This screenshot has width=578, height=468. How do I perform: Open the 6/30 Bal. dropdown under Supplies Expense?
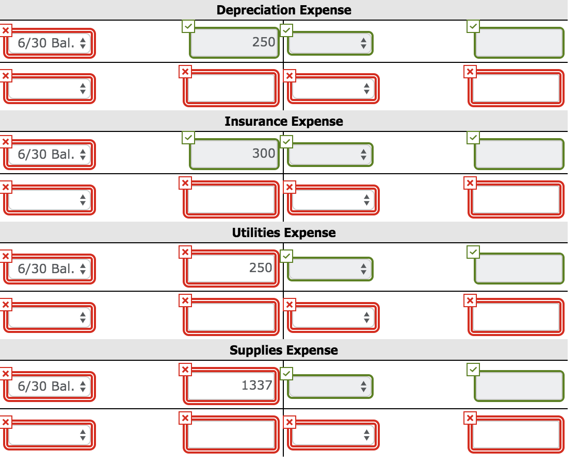point(49,386)
